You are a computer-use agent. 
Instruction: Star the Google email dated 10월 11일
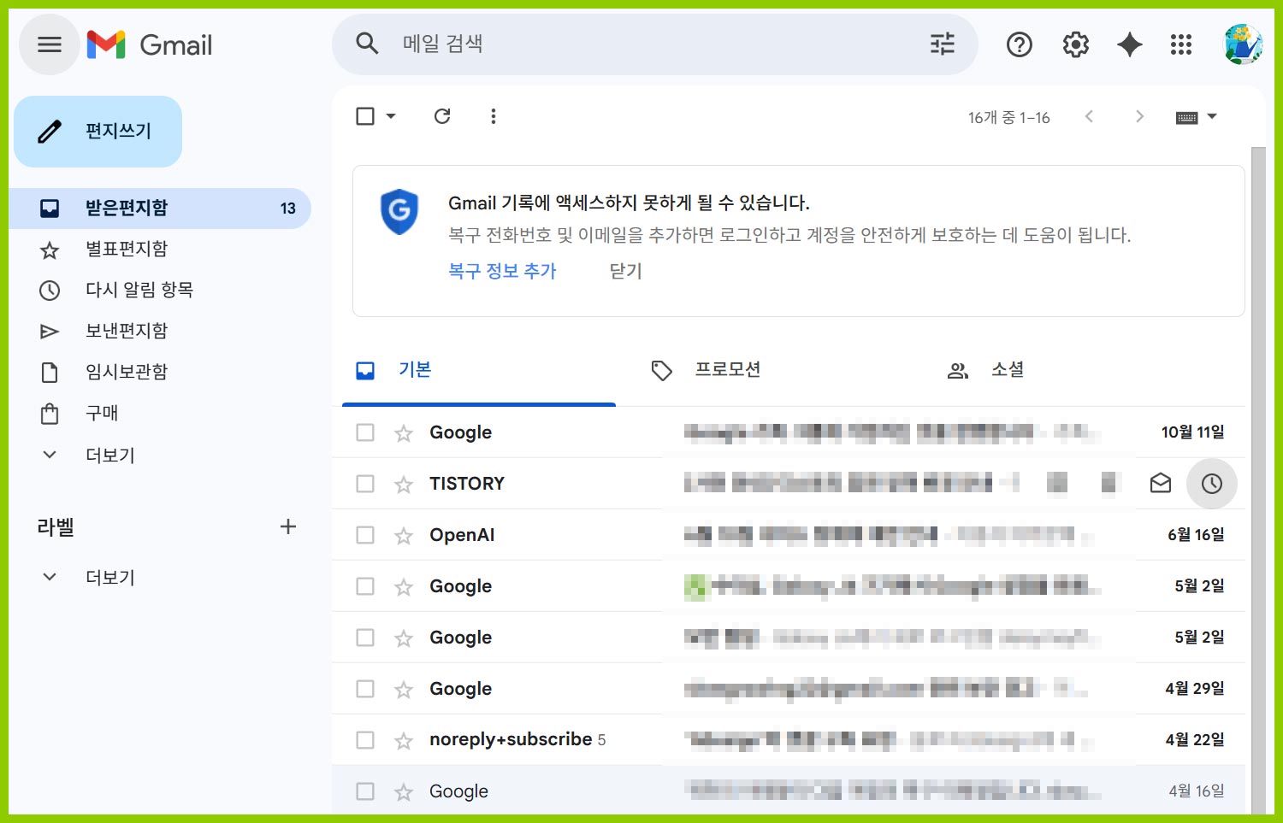tap(404, 433)
